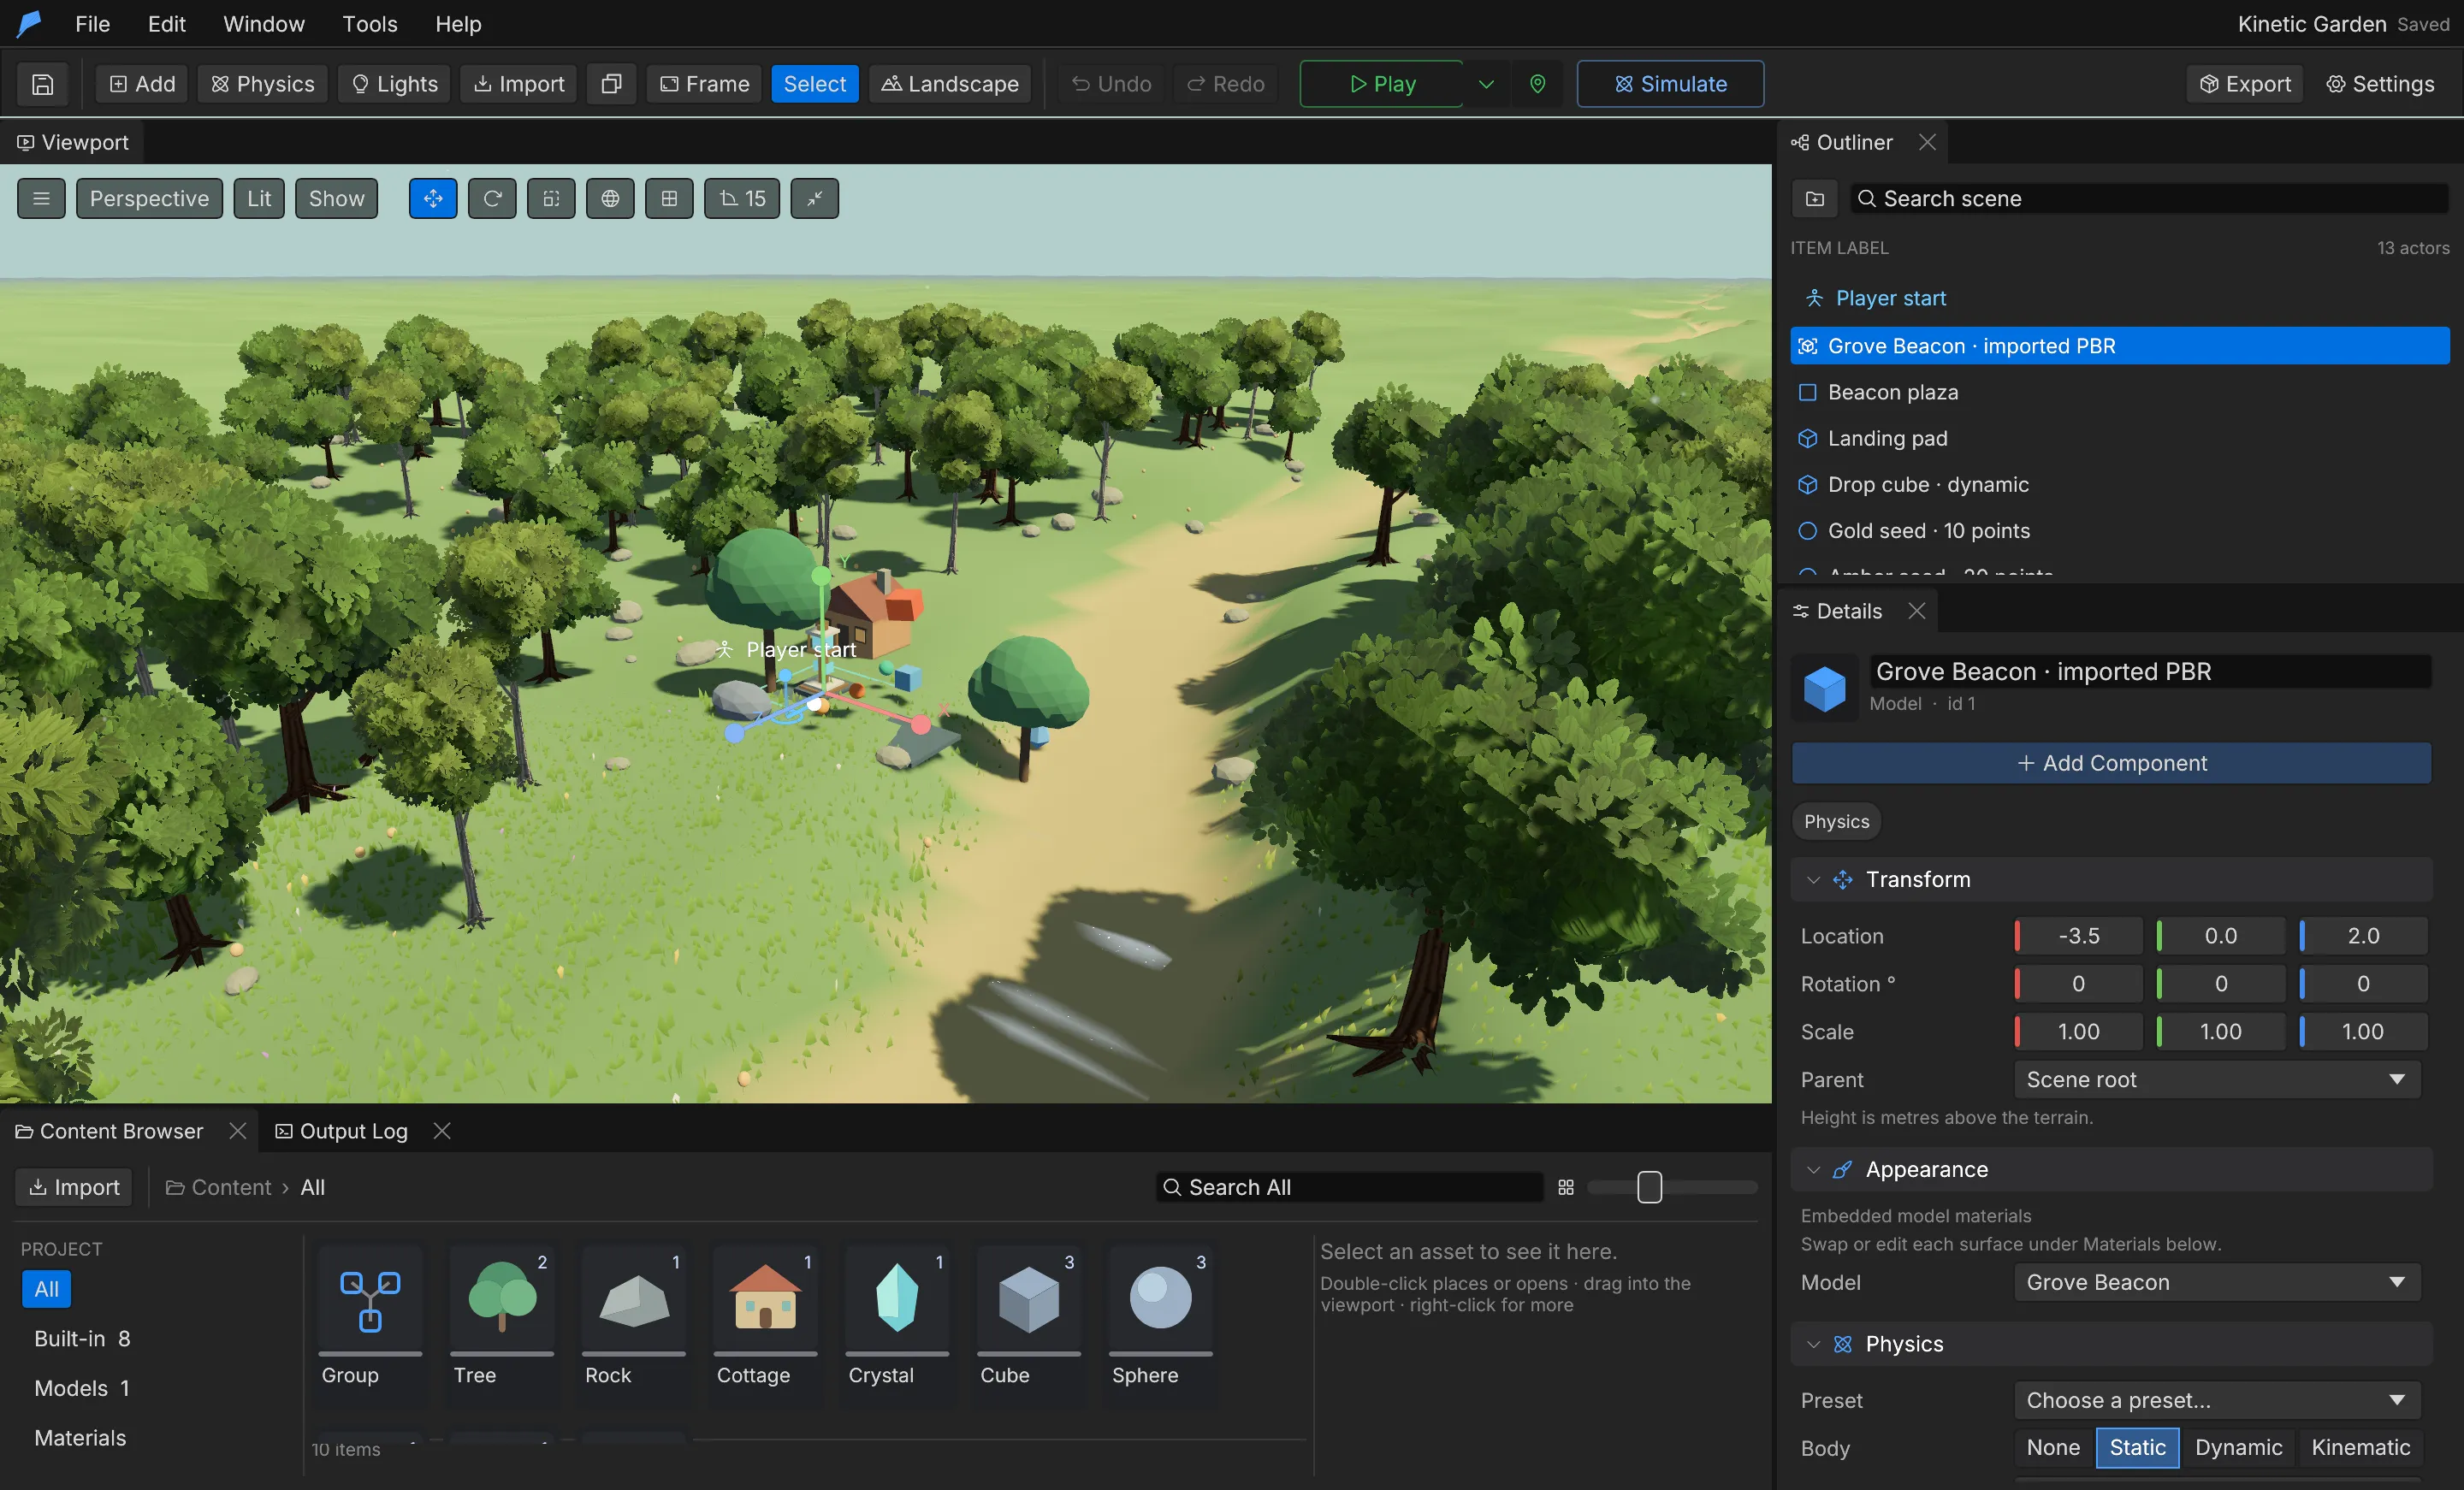Open the Parent Scene root dropdown

(2217, 1079)
